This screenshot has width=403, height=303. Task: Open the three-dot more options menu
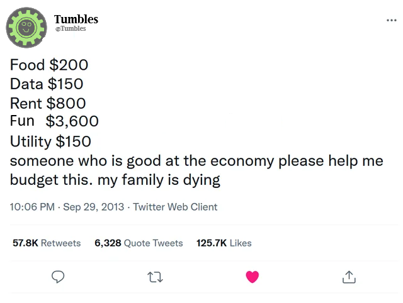coord(391,20)
